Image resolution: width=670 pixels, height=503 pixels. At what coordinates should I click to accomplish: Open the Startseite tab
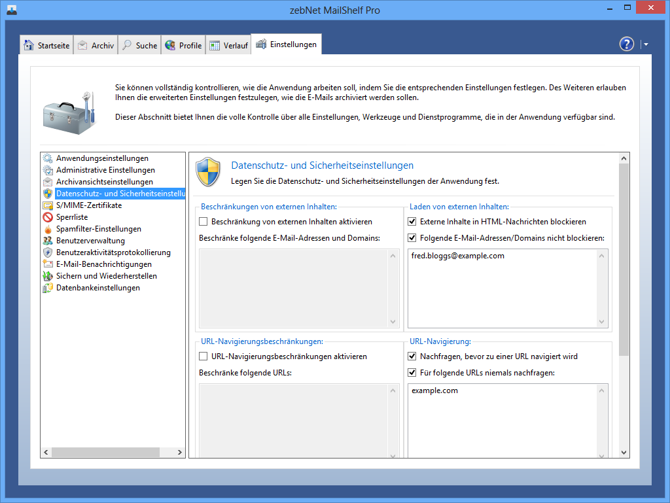(46, 45)
